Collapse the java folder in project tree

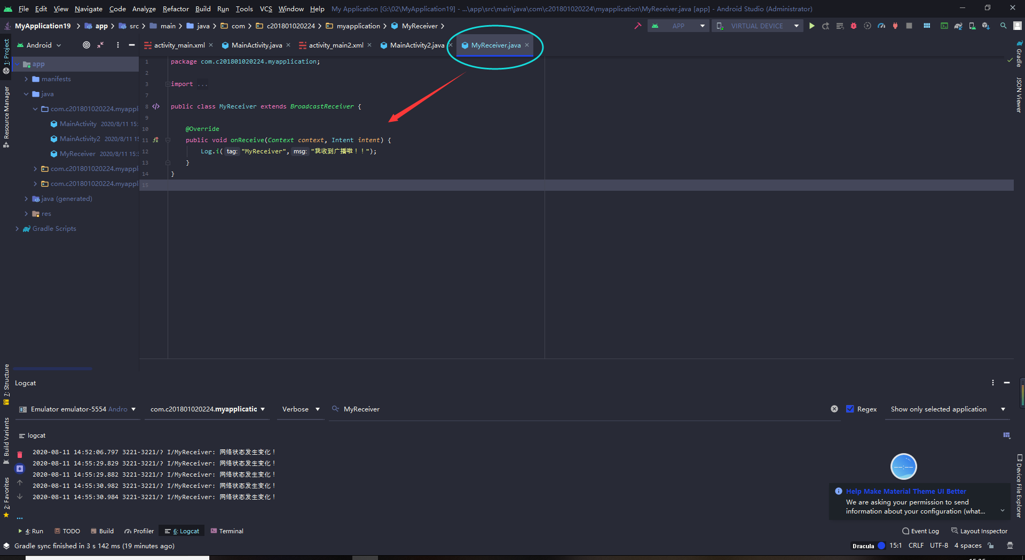[x=26, y=94]
